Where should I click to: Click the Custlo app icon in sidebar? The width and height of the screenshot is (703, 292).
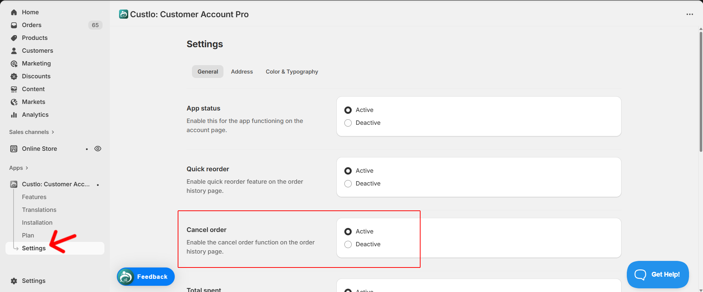(14, 184)
